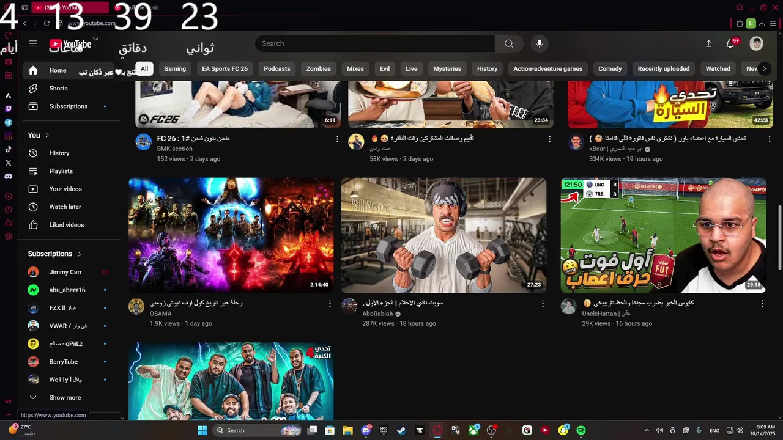The image size is (783, 440).
Task: Reload the page with the refresh icon
Action: (x=46, y=23)
